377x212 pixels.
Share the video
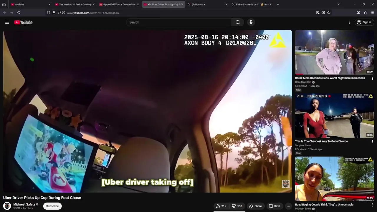(255, 206)
